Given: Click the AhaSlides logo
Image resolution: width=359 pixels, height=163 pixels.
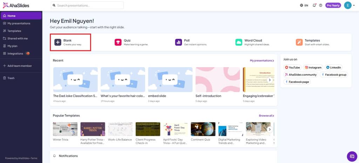Looking at the screenshot, I should tap(16, 5).
